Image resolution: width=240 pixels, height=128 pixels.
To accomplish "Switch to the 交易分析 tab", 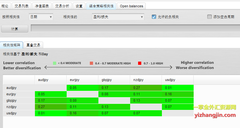I will click(x=62, y=6).
